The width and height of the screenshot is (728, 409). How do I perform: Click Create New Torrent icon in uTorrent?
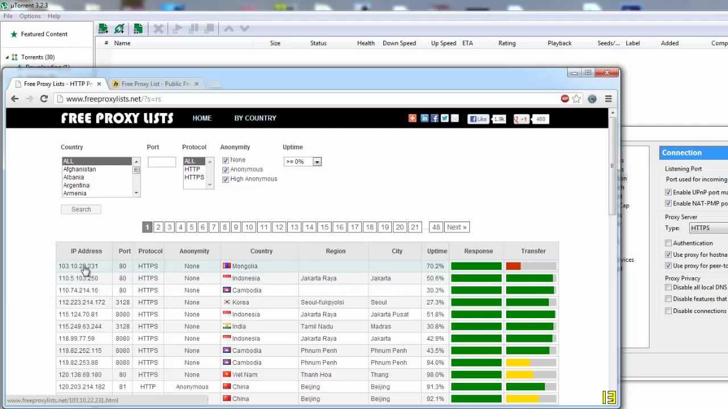pyautogui.click(x=138, y=28)
